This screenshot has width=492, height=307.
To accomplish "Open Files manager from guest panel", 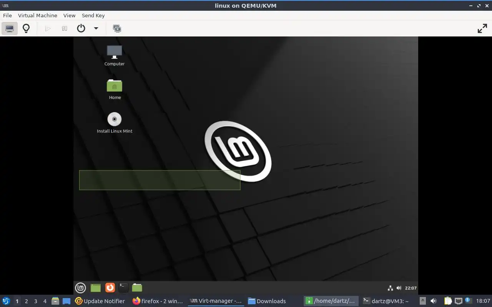I will pos(137,287).
